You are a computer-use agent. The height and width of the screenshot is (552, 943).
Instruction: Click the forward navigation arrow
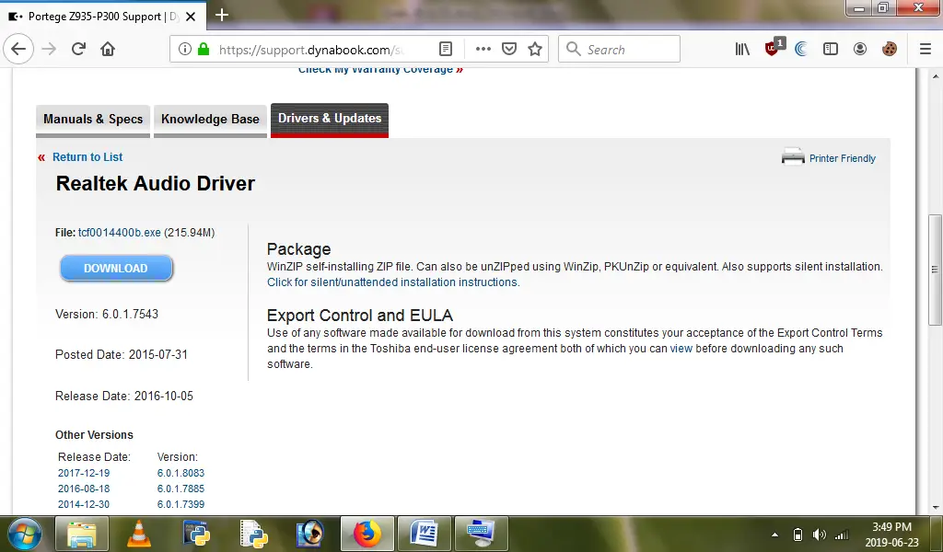[x=50, y=50]
